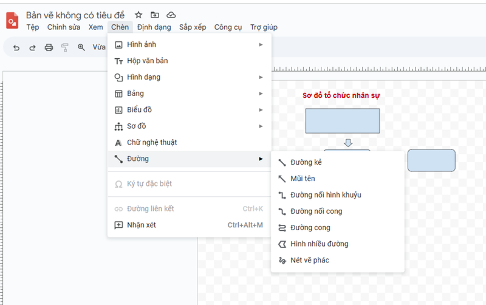This screenshot has width=486, height=305.
Task: Select Hình nhiều đường polyline
Action: [x=338, y=244]
